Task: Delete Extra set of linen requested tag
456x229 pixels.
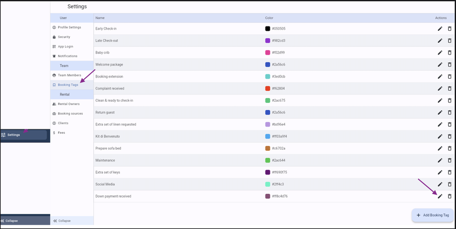Action: tap(449, 124)
